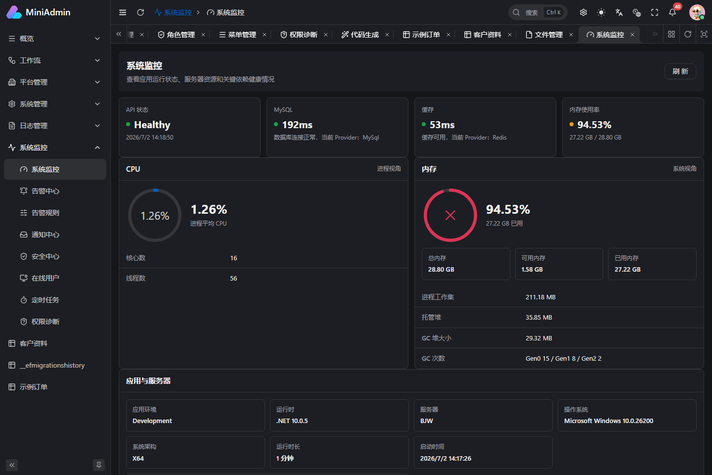Open 通知中心 in sidebar
This screenshot has width=712, height=475.
(55, 235)
